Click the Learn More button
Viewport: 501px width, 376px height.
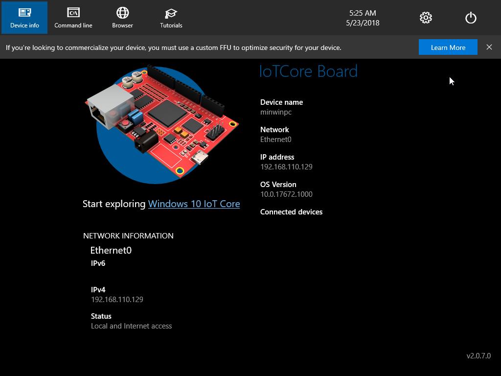pyautogui.click(x=448, y=47)
